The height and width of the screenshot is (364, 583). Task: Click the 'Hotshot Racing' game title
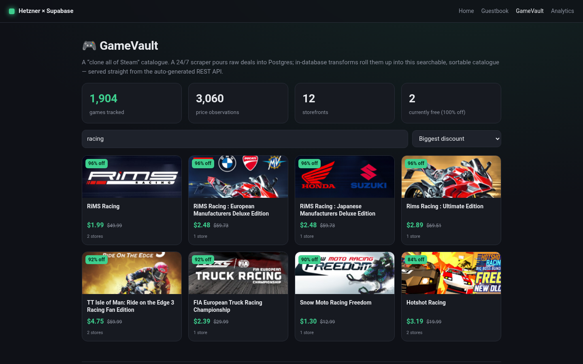[x=426, y=303]
